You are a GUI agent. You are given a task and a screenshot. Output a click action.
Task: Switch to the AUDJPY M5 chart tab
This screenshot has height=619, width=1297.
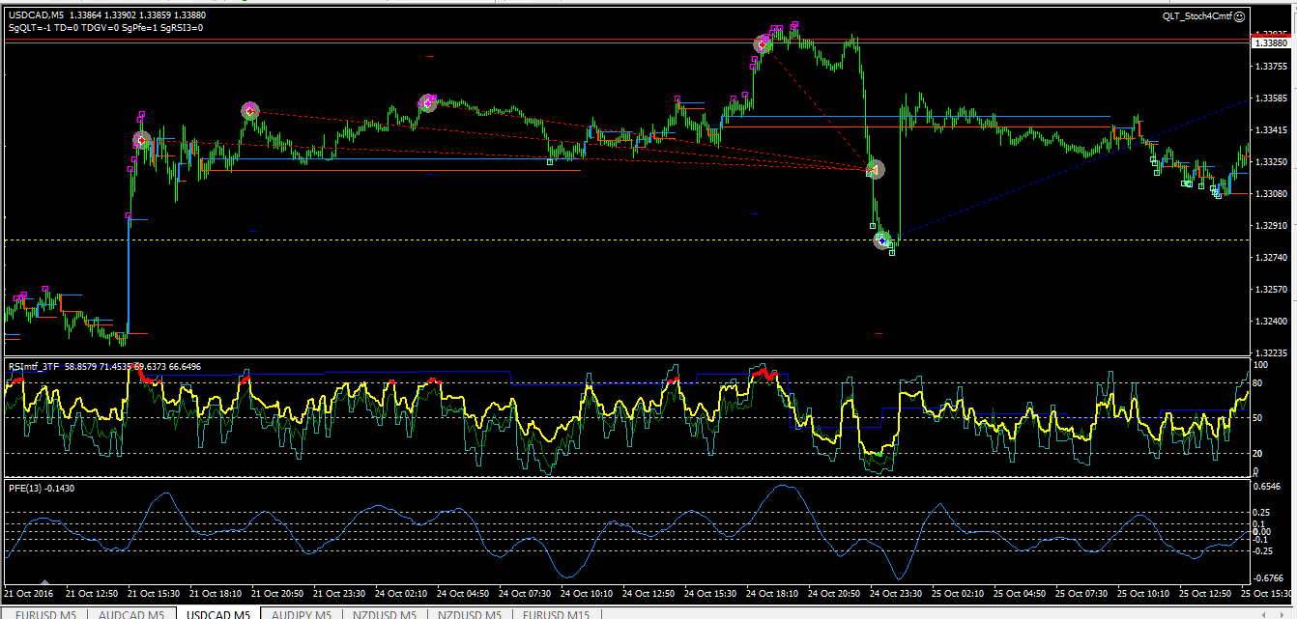[303, 613]
